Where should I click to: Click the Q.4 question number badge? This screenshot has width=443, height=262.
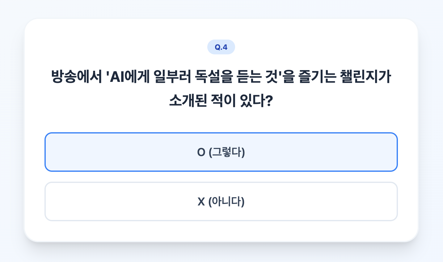point(221,47)
